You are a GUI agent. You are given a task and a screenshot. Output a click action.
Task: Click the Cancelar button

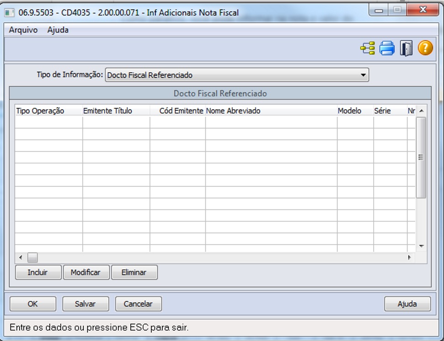tap(139, 304)
